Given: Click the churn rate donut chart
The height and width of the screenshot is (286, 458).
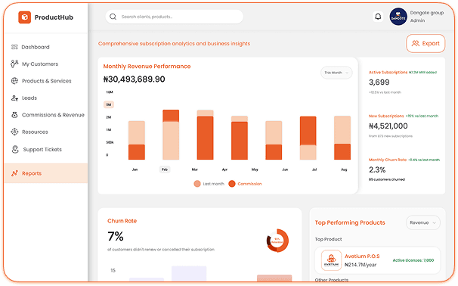Looking at the screenshot, I should tap(277, 241).
